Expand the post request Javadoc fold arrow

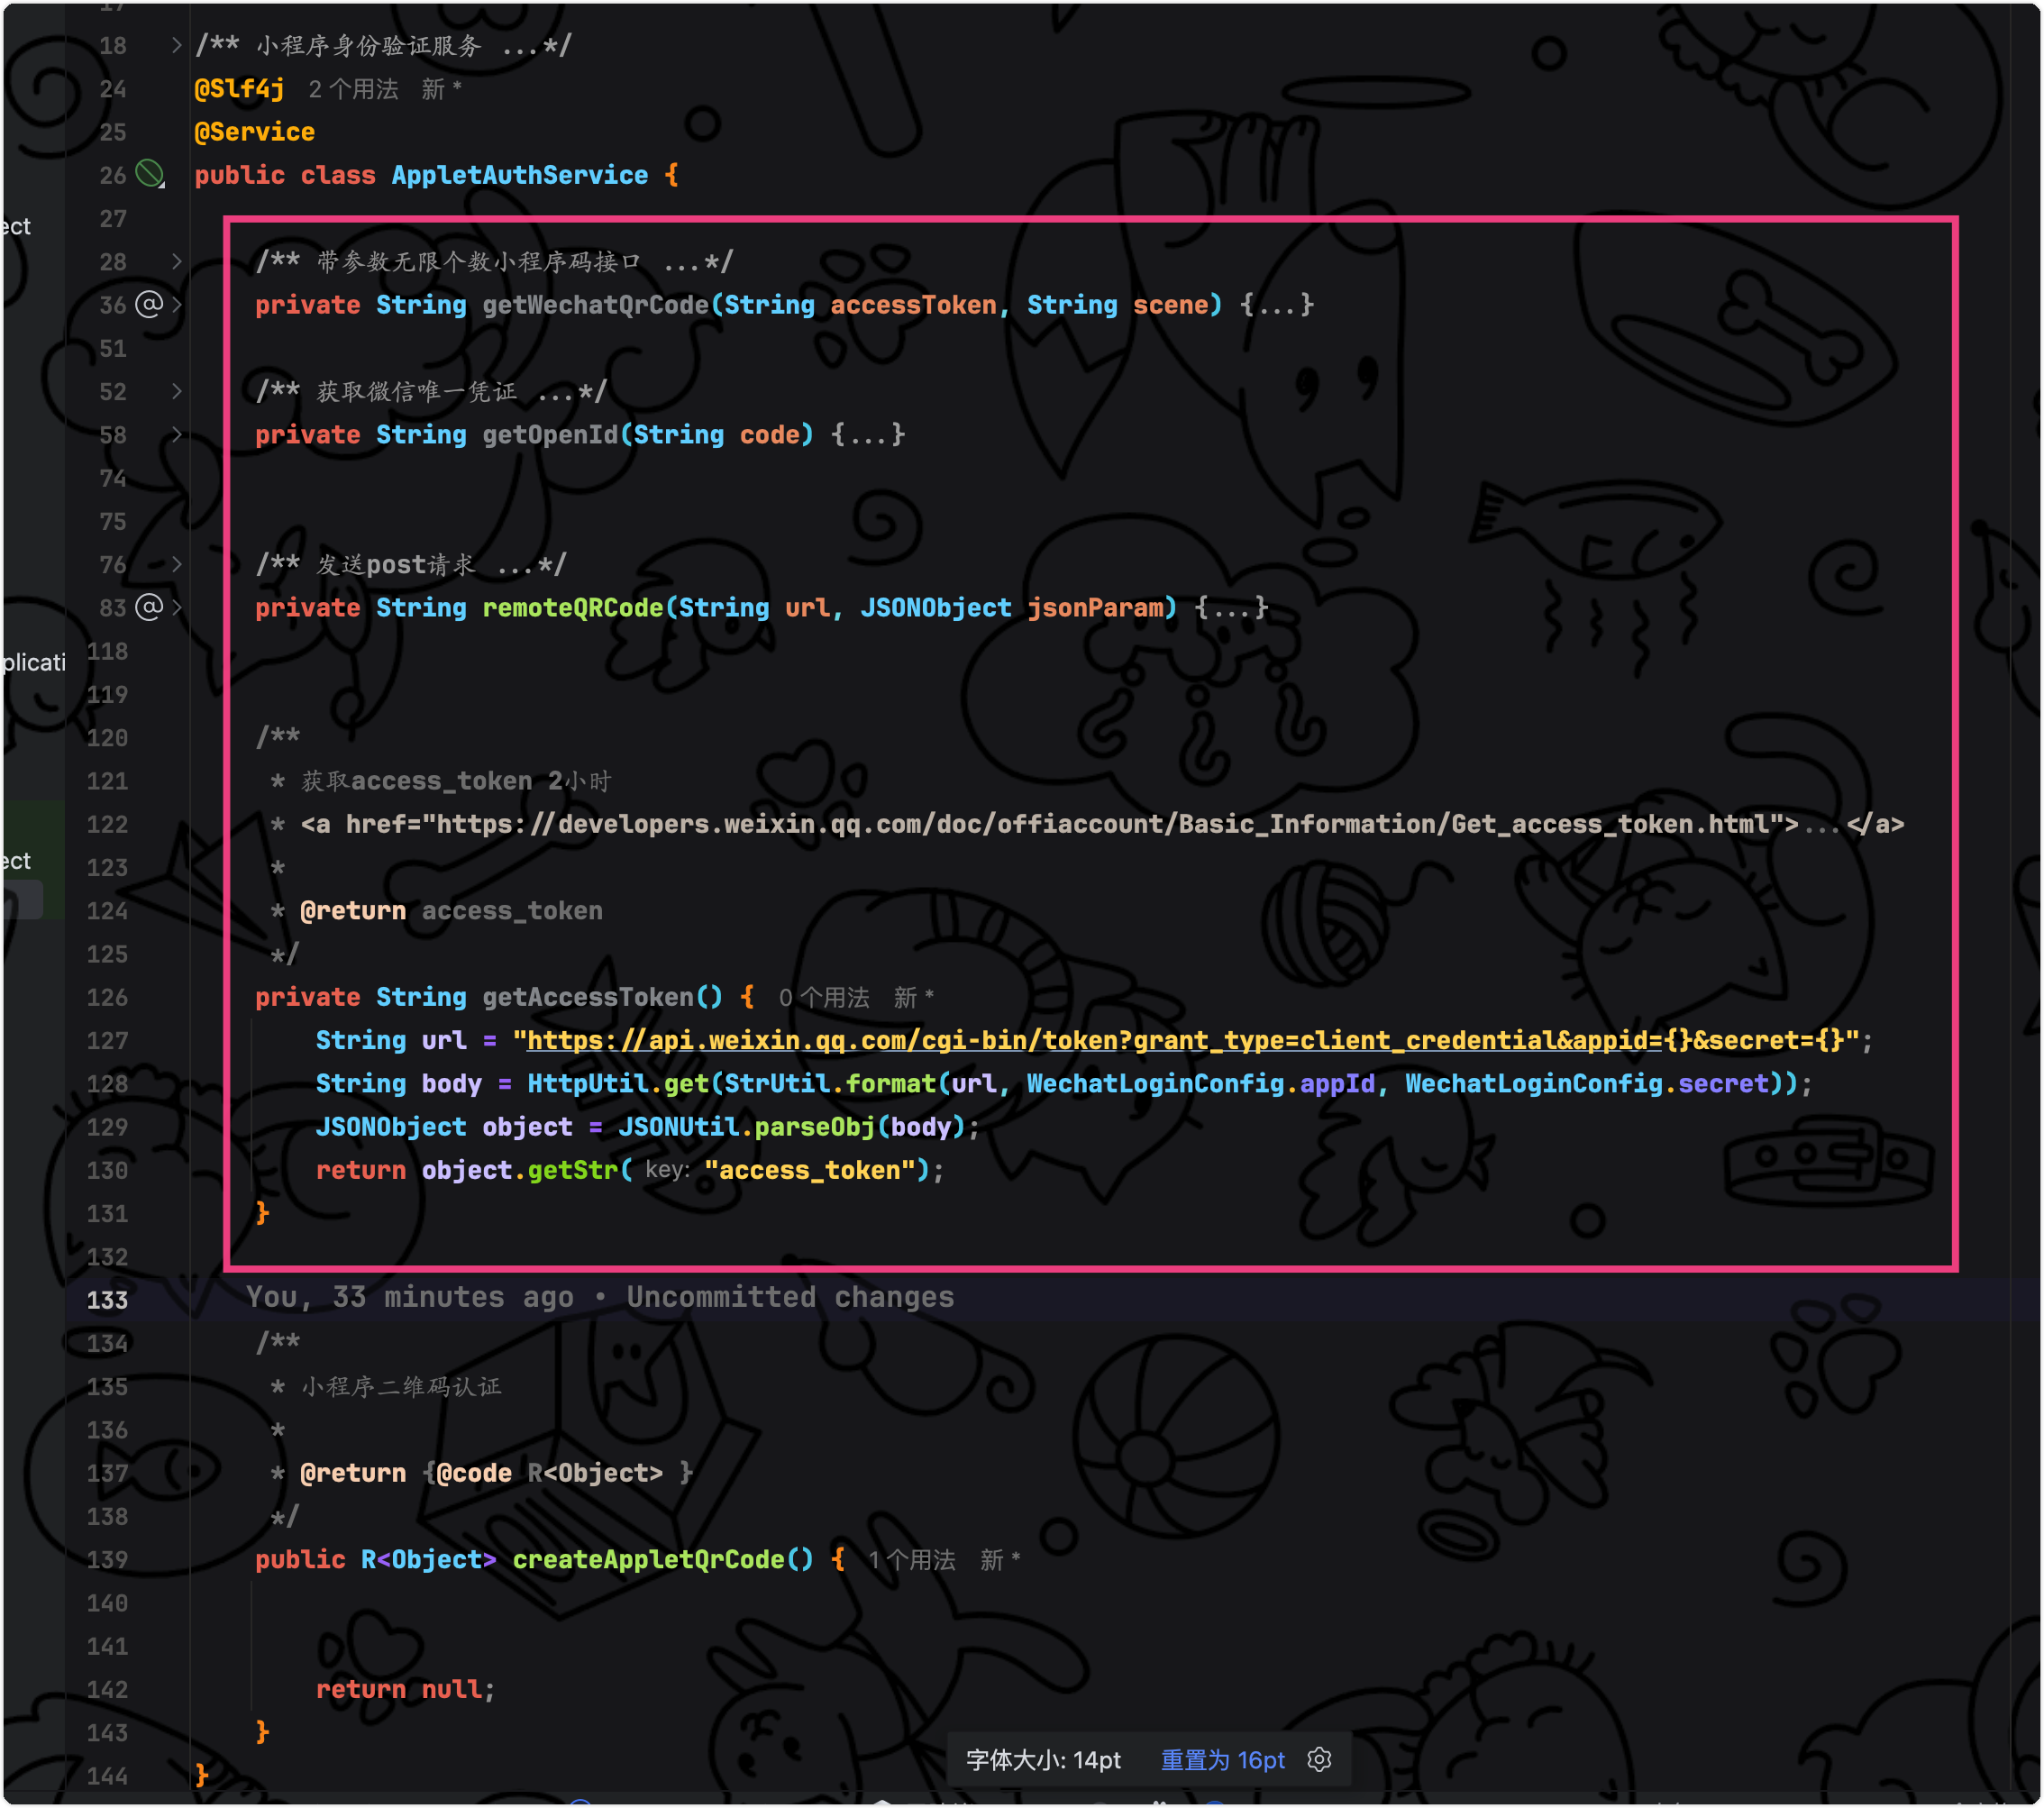tap(177, 564)
